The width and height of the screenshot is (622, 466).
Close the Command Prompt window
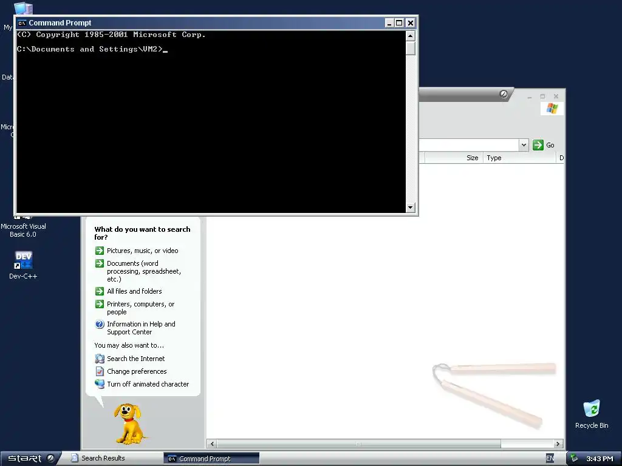point(411,23)
